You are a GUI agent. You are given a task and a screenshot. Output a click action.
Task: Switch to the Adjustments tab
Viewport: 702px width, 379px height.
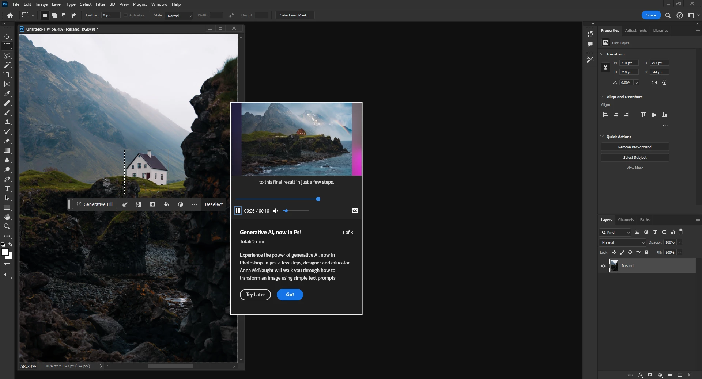click(636, 31)
